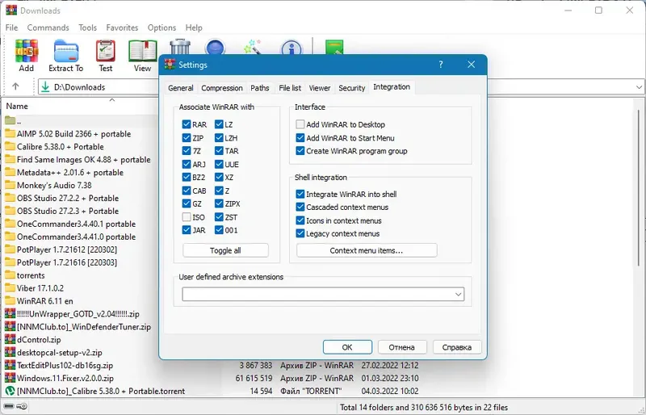The height and width of the screenshot is (415, 646).
Task: Uncheck Add WinRAR to Start Menu
Action: tap(300, 137)
